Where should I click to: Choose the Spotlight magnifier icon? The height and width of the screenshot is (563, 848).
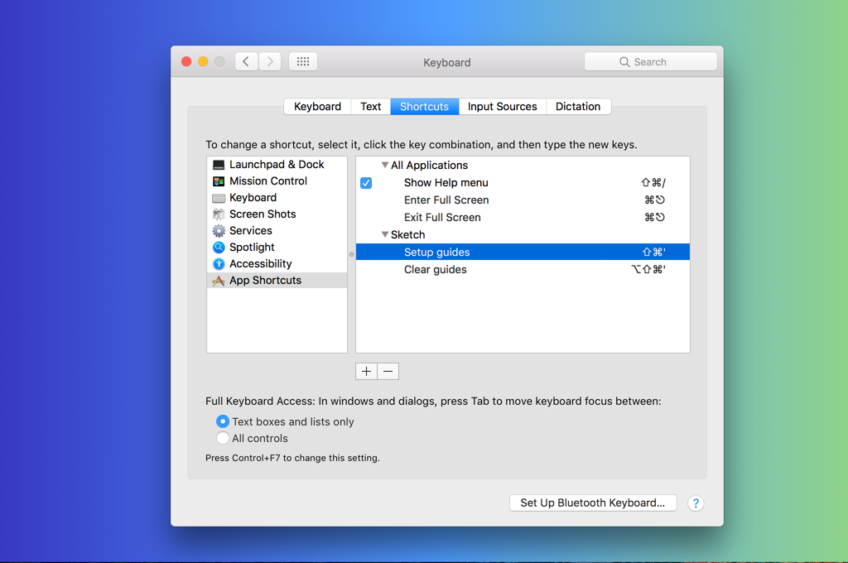pyautogui.click(x=219, y=248)
